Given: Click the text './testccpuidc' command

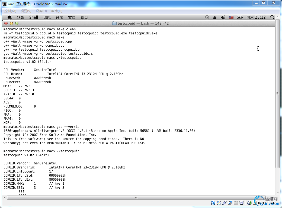Looking at the screenshot, I should [69, 58].
